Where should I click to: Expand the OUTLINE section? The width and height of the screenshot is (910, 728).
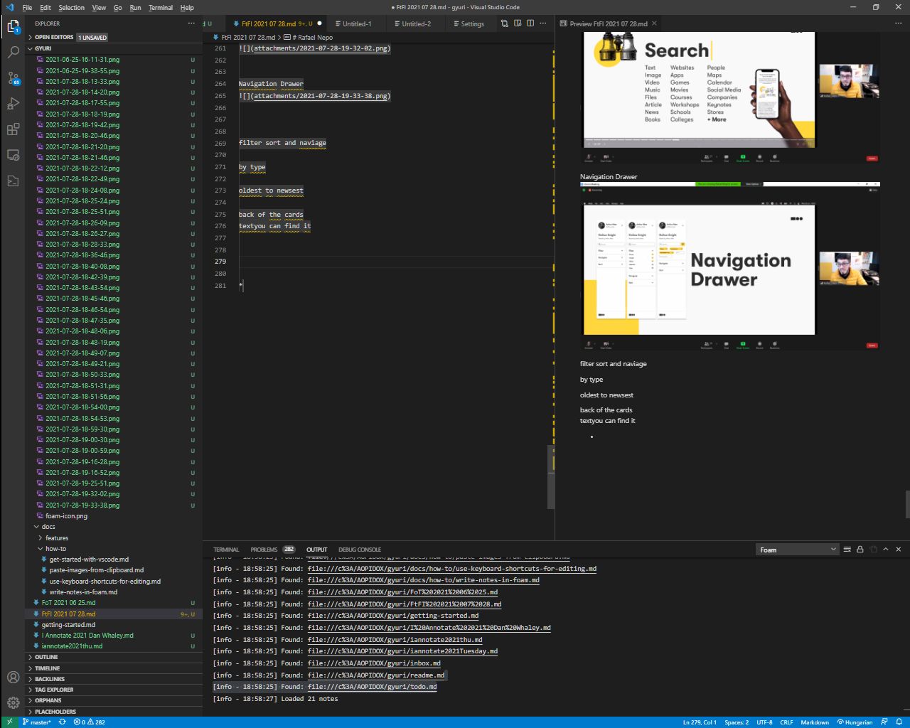coord(46,657)
